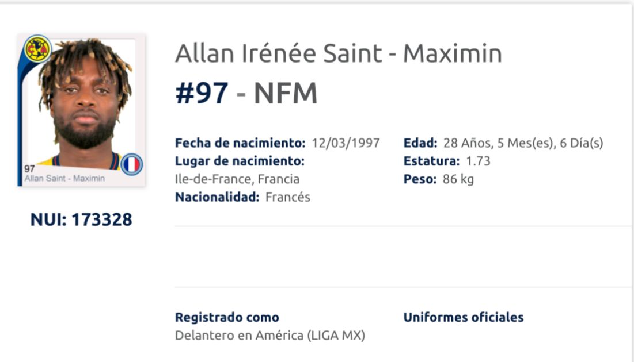Select the birth date 12/03/1997

click(x=346, y=143)
